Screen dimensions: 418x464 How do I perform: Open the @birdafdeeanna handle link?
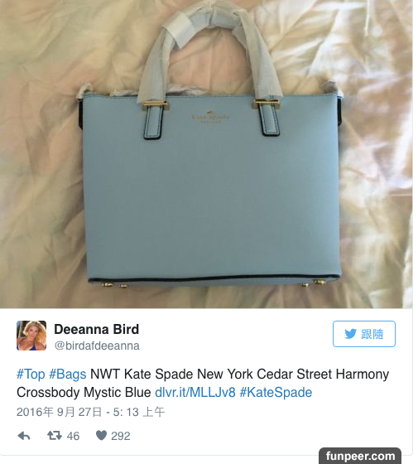97,346
